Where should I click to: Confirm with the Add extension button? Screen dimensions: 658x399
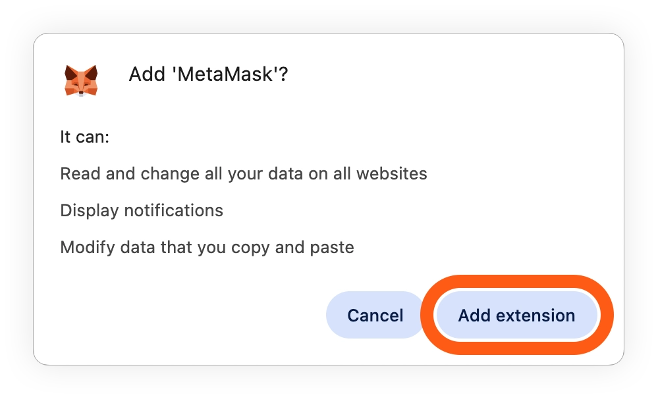516,315
